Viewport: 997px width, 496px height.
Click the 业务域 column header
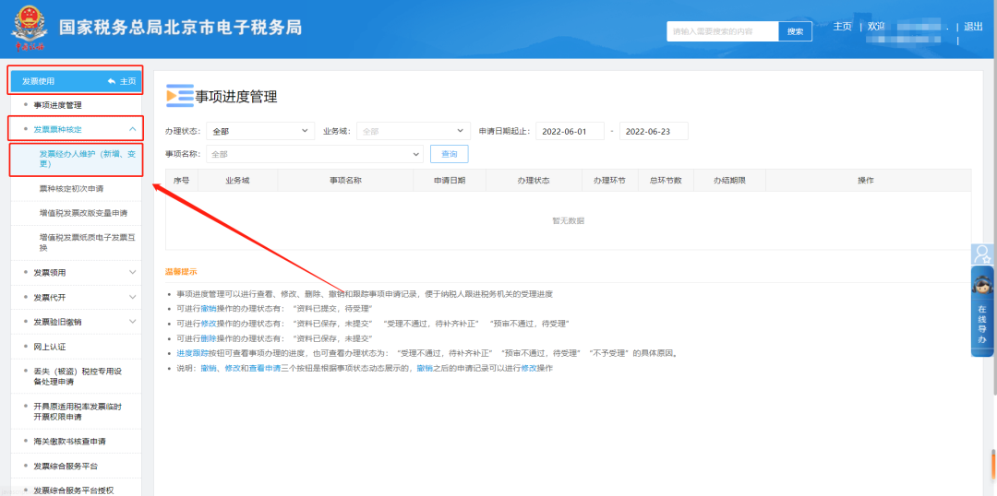(x=238, y=181)
